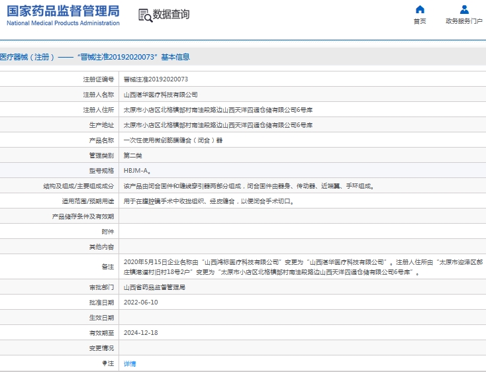
Task: Click the 产品名称 row label
Action: tap(101, 140)
